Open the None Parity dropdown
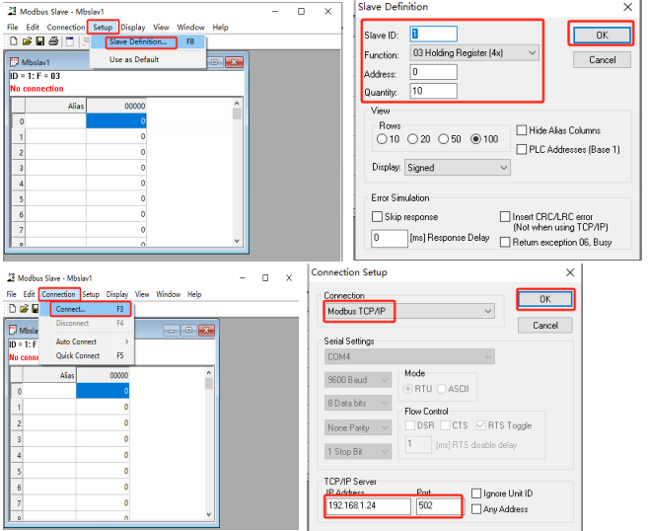Image resolution: width=648 pixels, height=531 pixels. pos(358,427)
